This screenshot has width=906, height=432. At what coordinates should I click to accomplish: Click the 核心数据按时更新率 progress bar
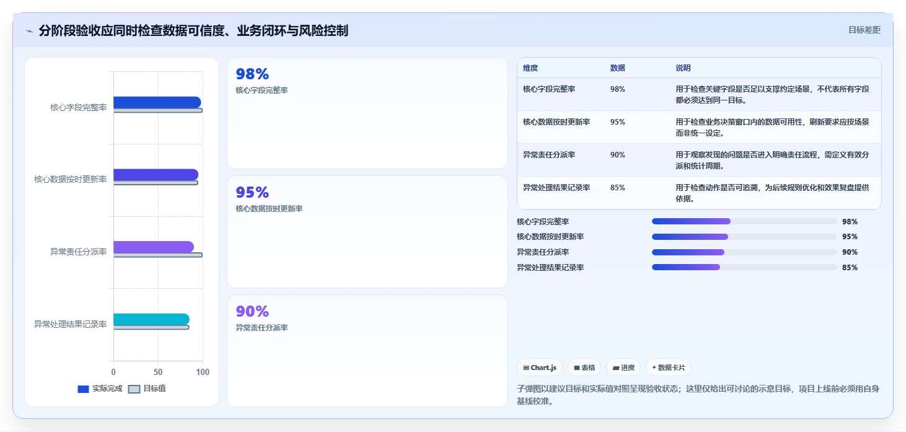(x=744, y=237)
